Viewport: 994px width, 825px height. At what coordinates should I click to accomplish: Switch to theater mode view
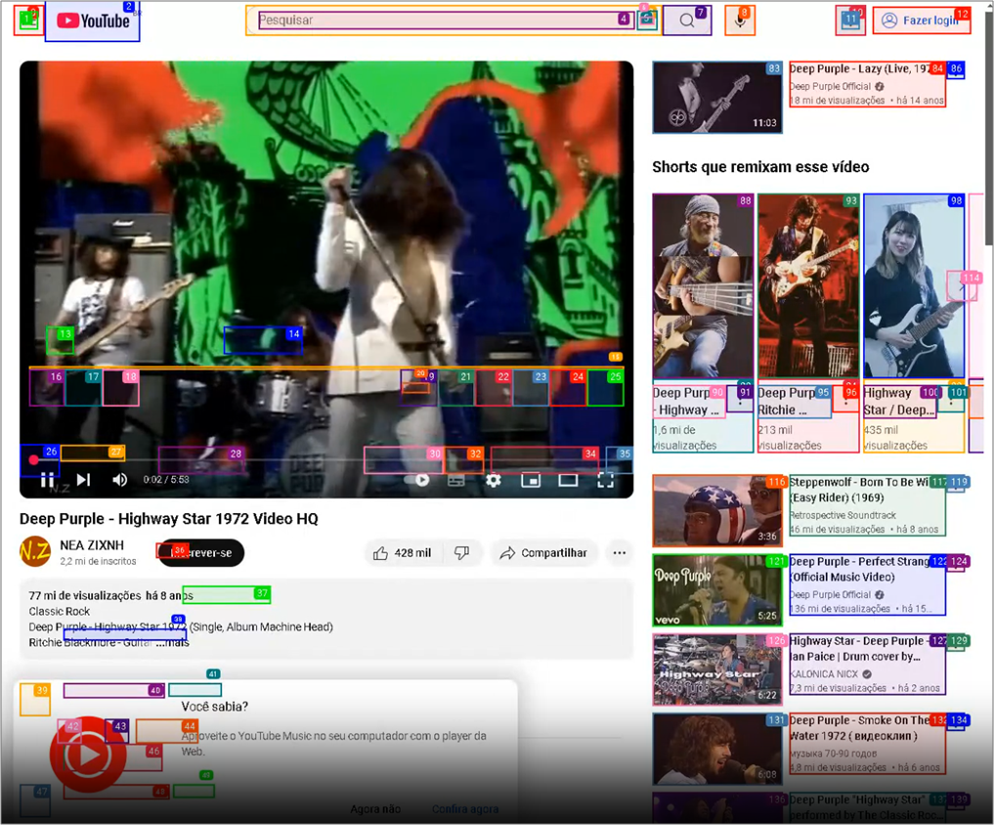coord(568,480)
